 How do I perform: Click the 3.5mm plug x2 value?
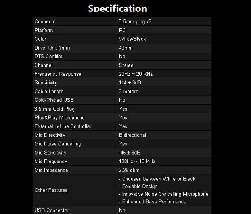[135, 21]
